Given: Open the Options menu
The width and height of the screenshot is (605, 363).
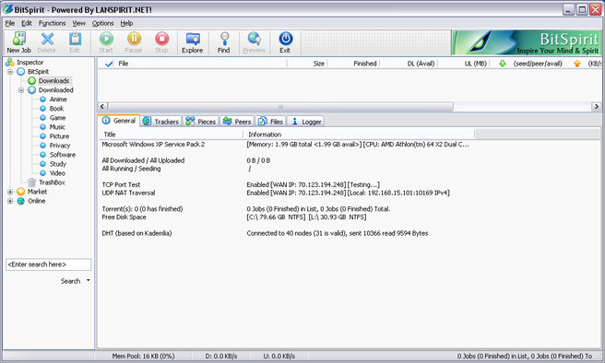Looking at the screenshot, I should [102, 23].
